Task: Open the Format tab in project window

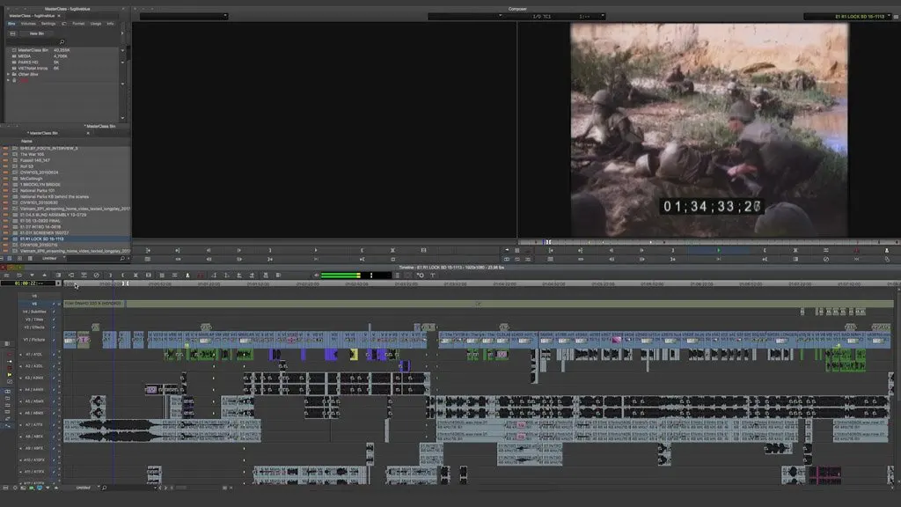Action: [x=78, y=24]
